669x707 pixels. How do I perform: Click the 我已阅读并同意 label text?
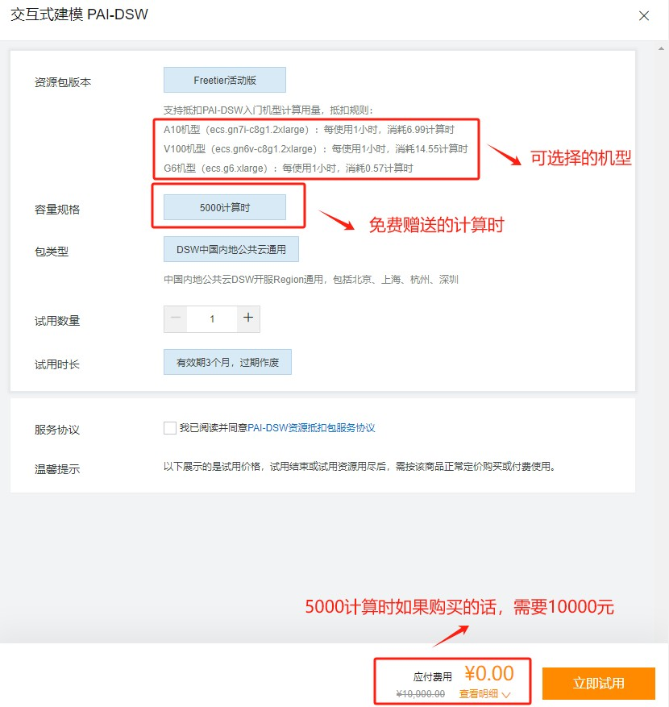(213, 428)
